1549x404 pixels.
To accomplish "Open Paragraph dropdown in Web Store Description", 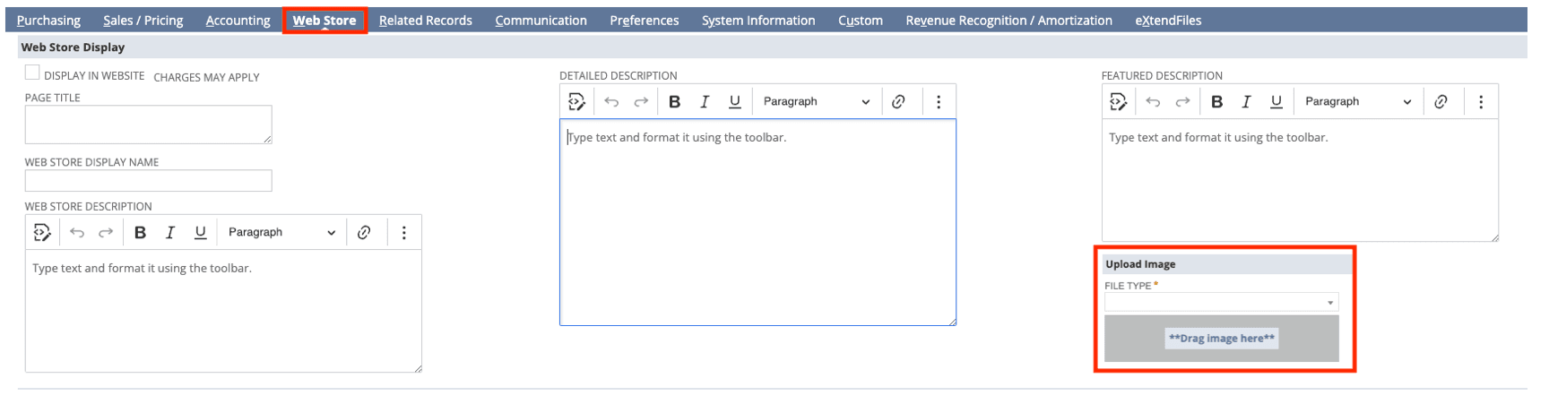I will pos(281,233).
